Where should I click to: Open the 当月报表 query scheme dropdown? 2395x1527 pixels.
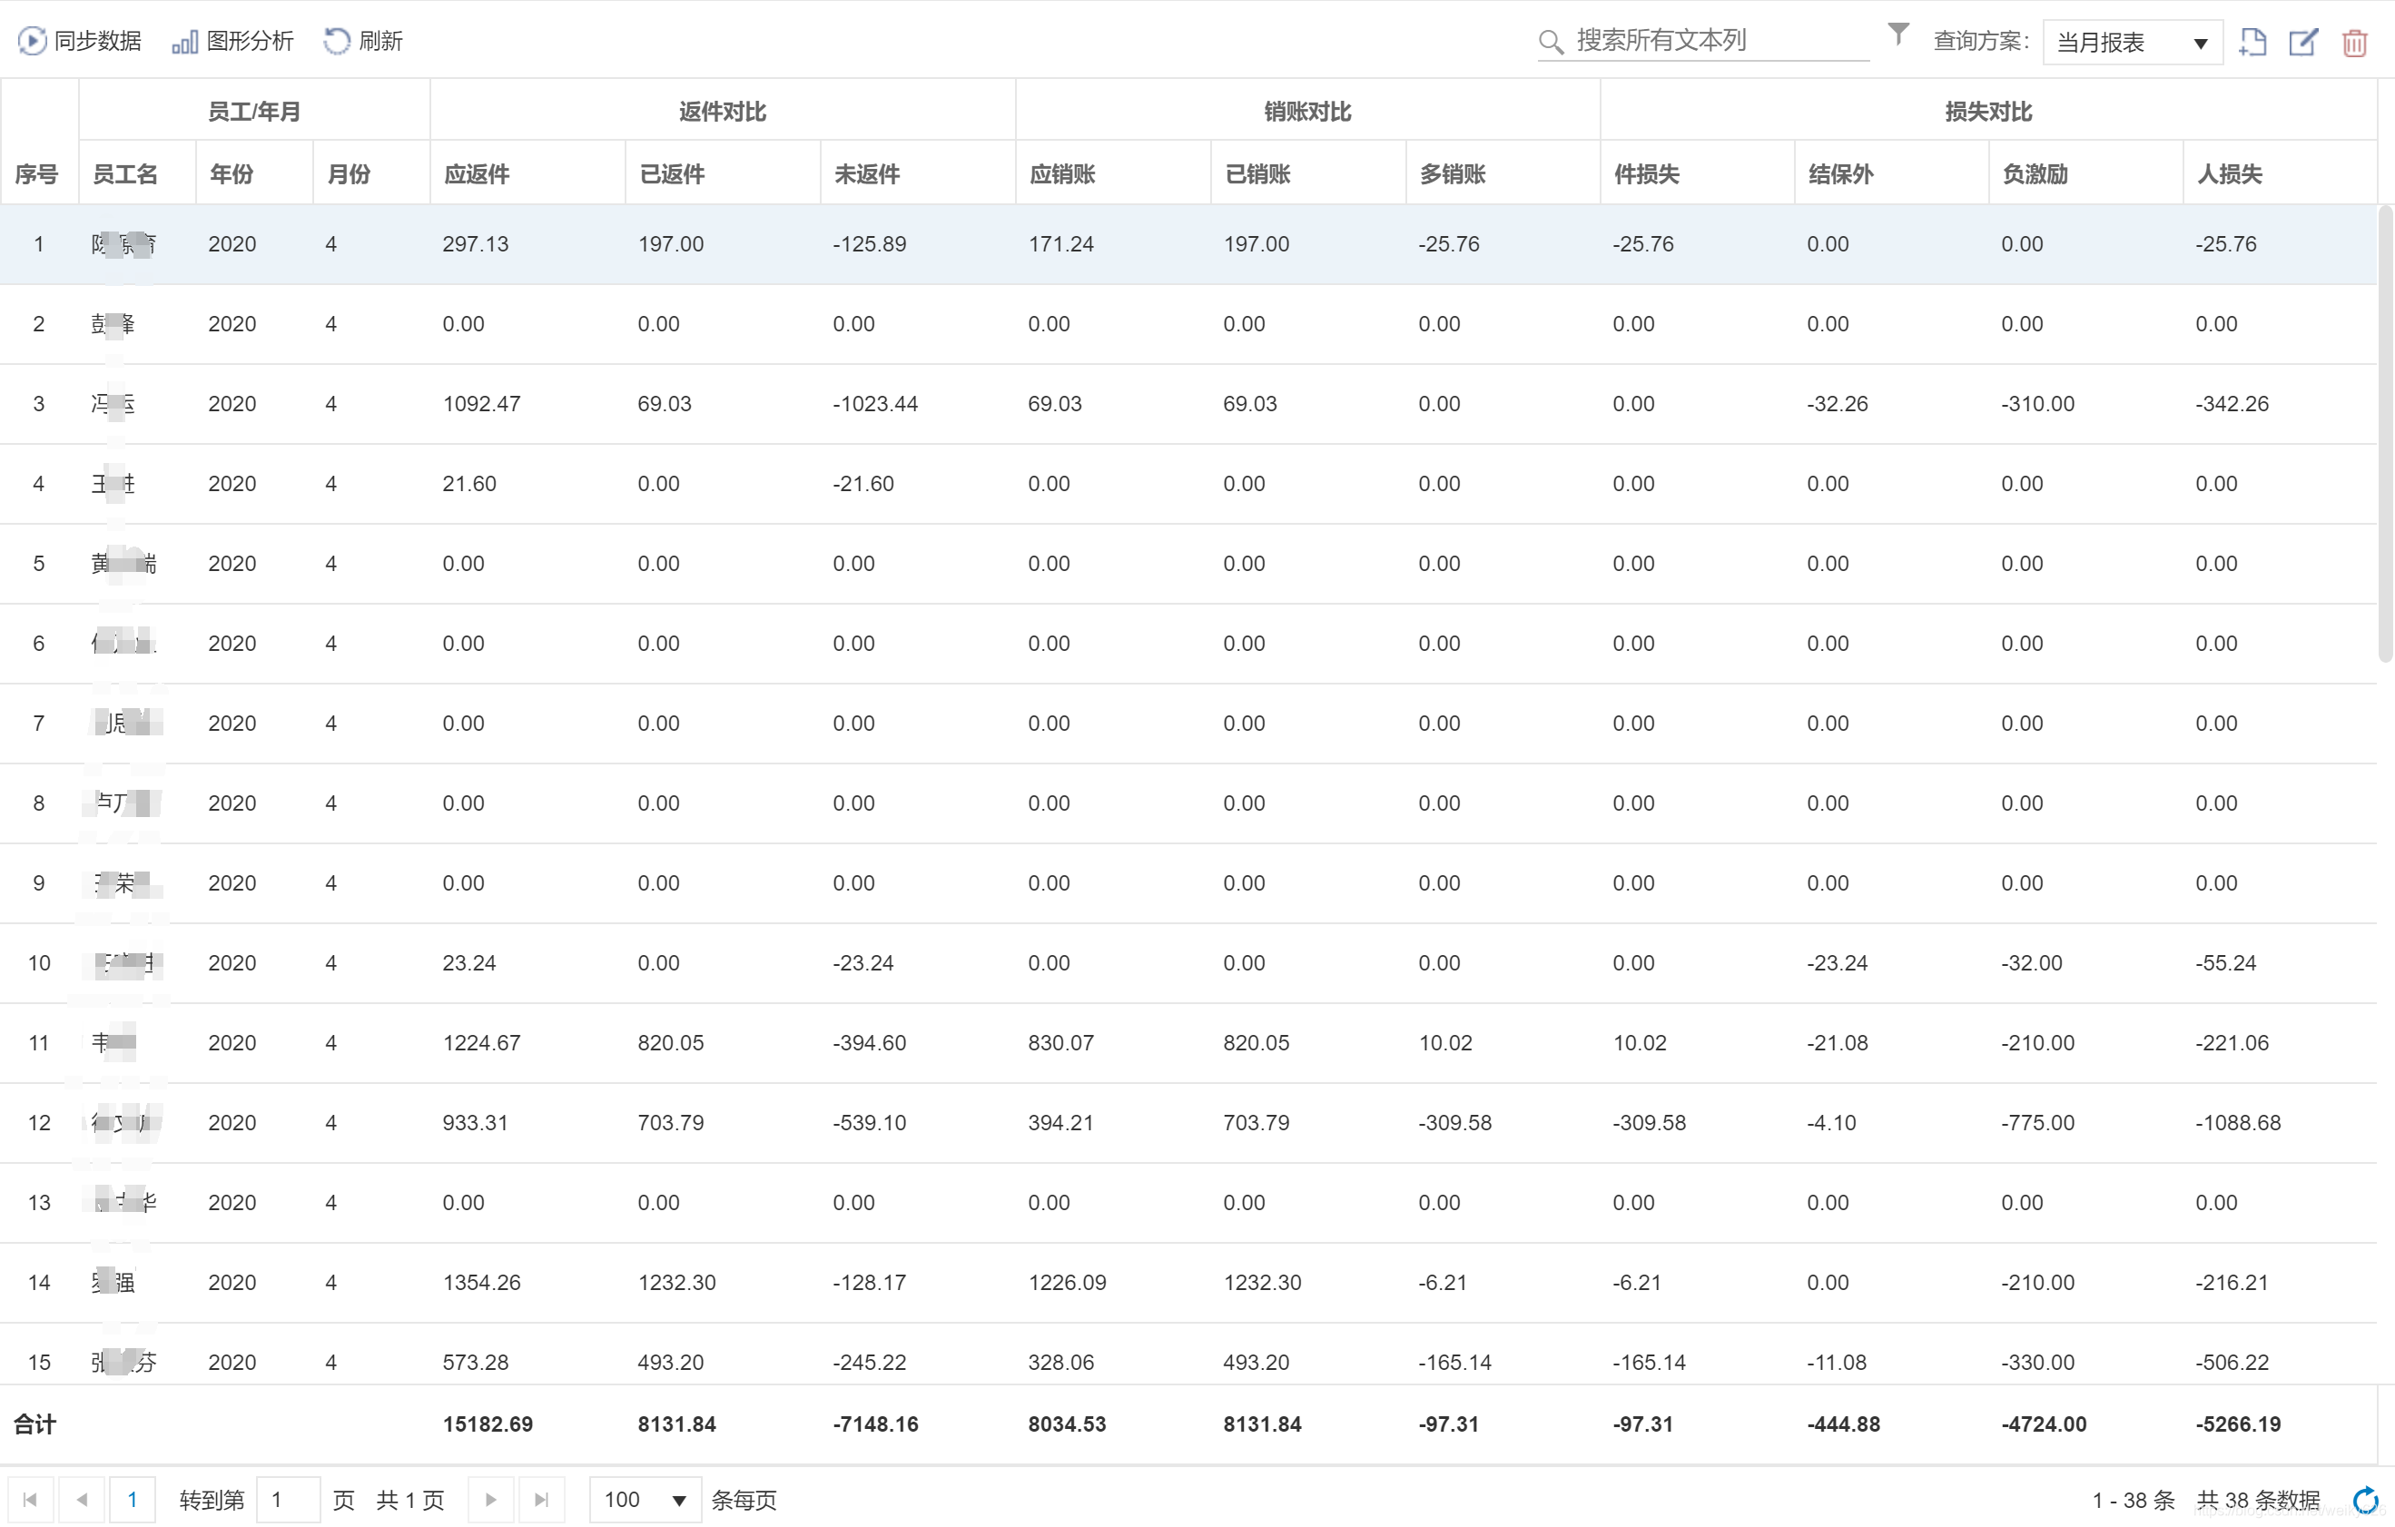click(2132, 43)
